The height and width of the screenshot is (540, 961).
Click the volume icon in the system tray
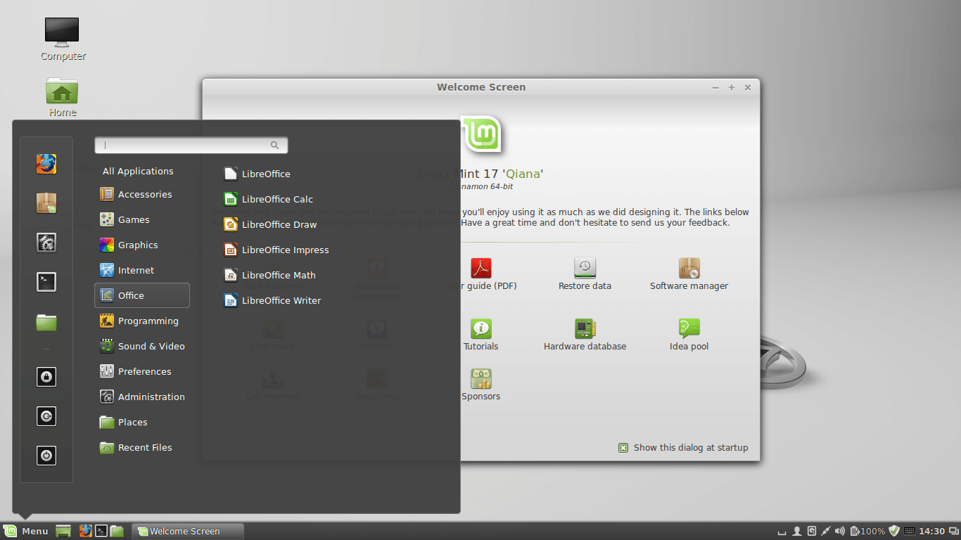pos(839,531)
